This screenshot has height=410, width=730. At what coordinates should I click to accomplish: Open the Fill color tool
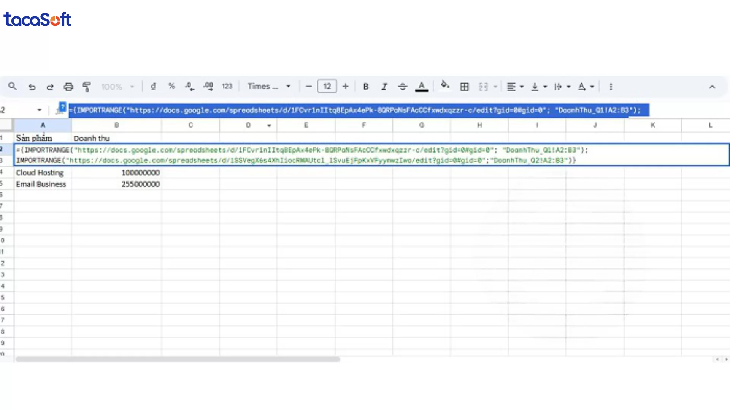click(x=445, y=86)
